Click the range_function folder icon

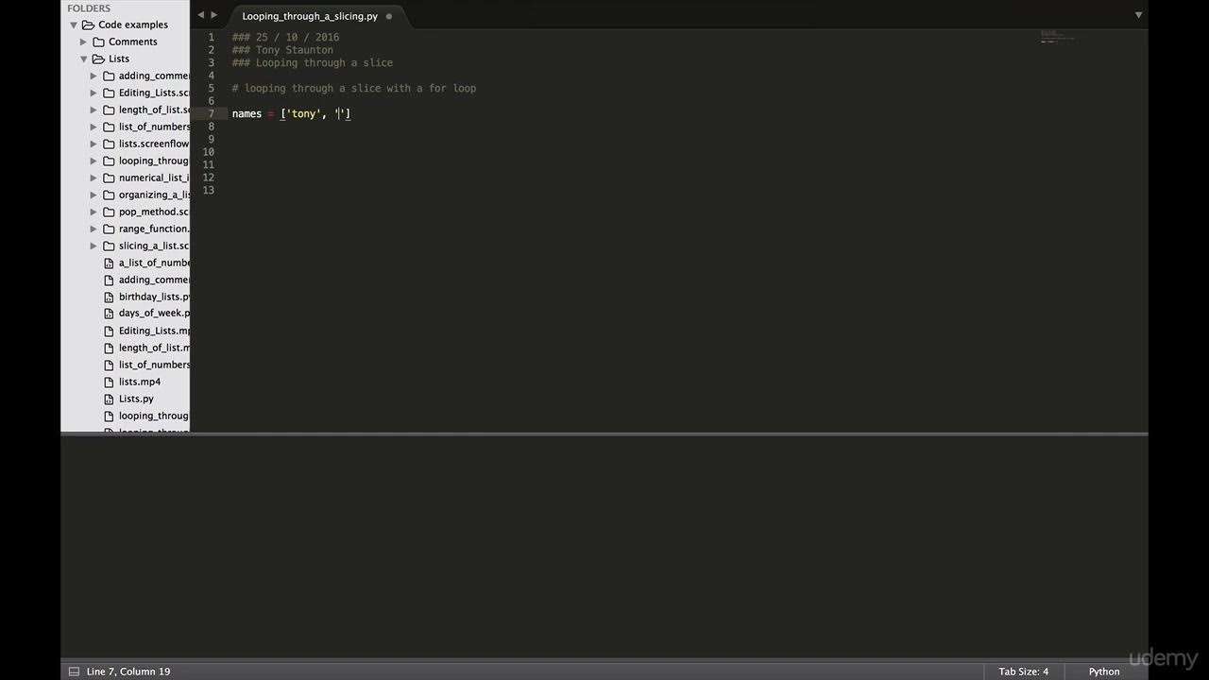[x=109, y=229]
